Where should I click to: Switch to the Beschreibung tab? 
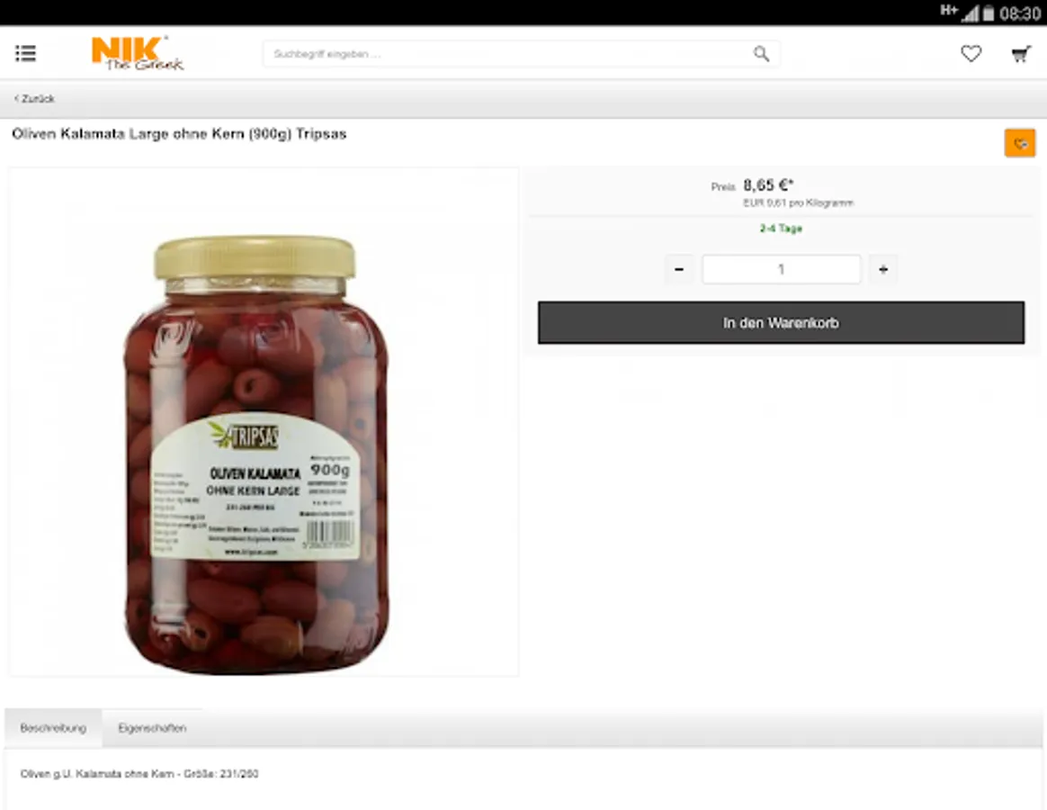click(x=53, y=728)
